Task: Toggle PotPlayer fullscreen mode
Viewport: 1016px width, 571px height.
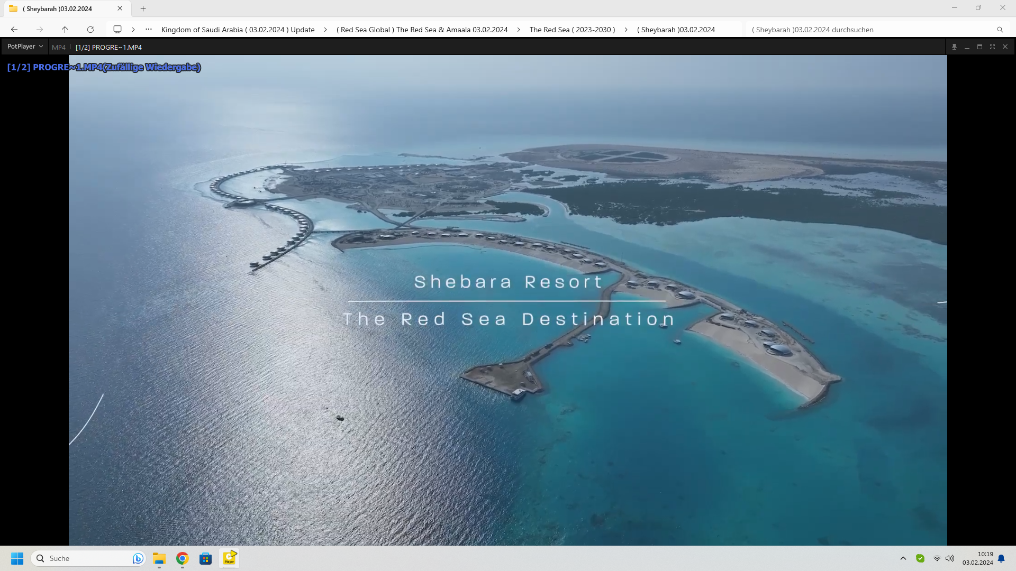Action: pyautogui.click(x=992, y=47)
